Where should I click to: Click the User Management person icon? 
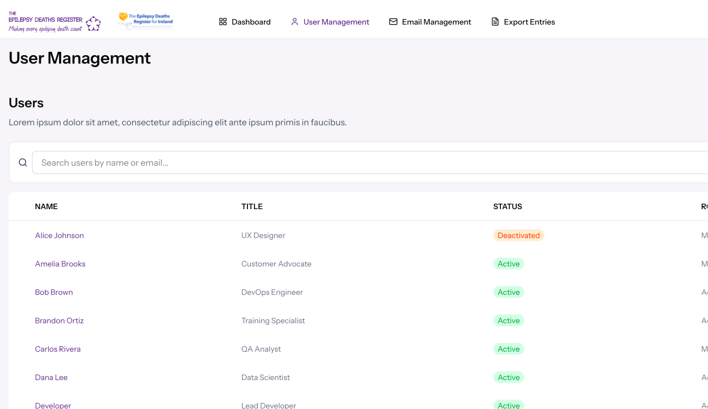294,21
